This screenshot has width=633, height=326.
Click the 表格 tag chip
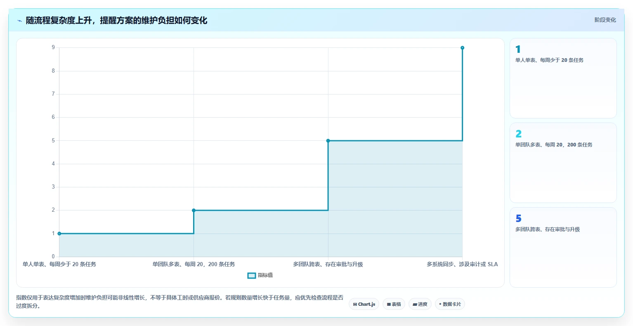tap(394, 304)
